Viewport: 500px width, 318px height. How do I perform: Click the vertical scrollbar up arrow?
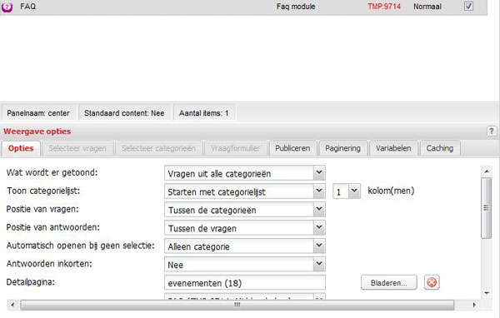click(487, 171)
